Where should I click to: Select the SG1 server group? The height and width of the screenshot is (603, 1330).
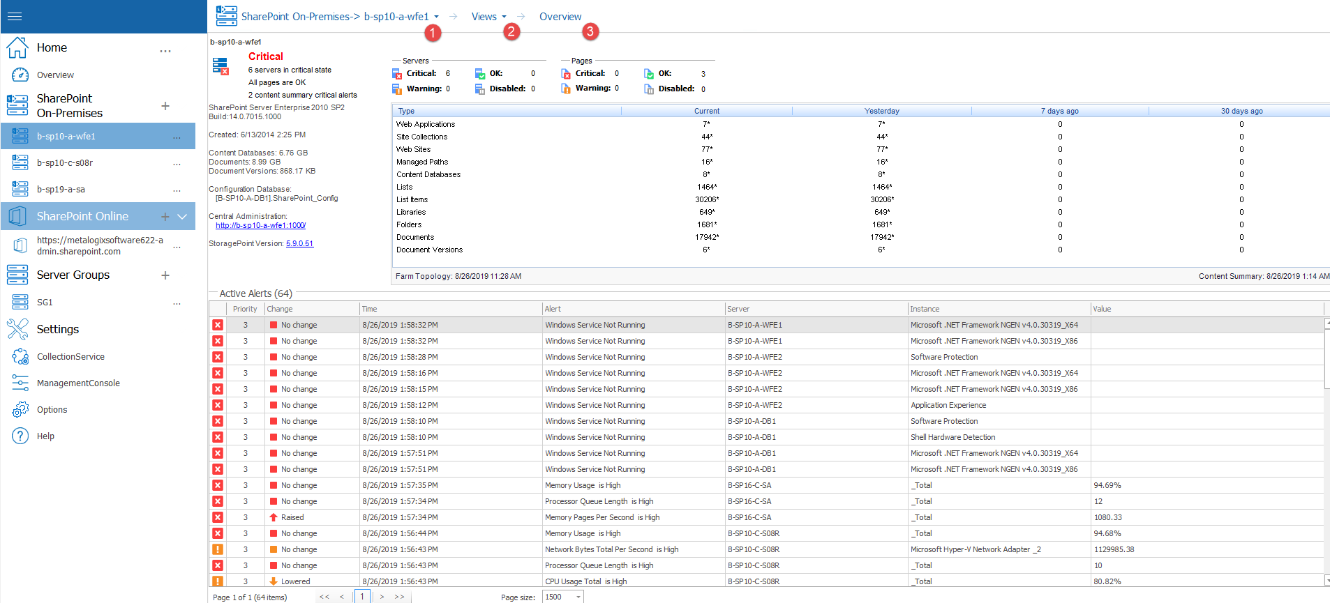45,303
